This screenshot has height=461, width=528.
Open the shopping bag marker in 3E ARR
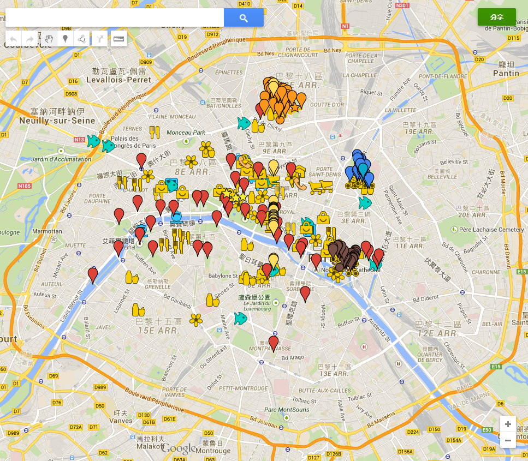pyautogui.click(x=323, y=218)
